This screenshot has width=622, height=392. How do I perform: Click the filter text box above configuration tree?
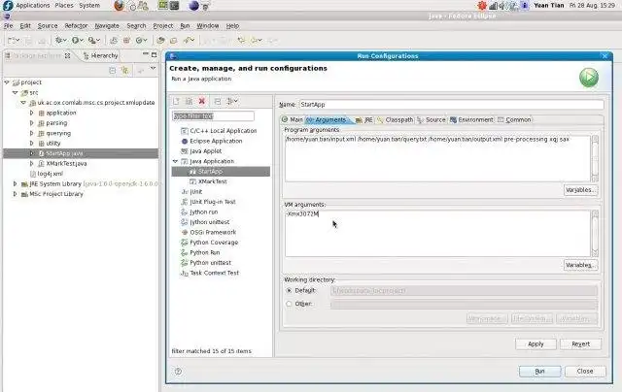pos(213,116)
